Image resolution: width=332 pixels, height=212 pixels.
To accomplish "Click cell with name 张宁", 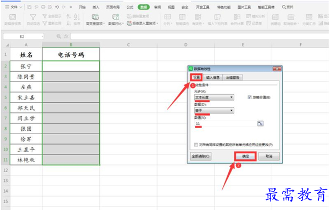I will (26, 66).
